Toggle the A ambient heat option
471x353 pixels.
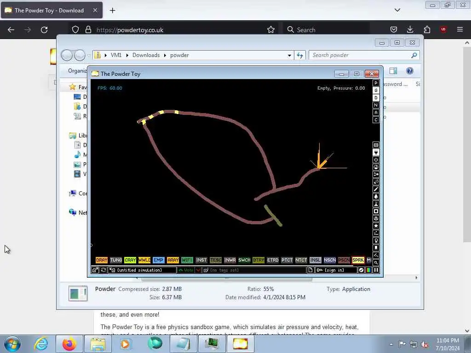pos(376,113)
